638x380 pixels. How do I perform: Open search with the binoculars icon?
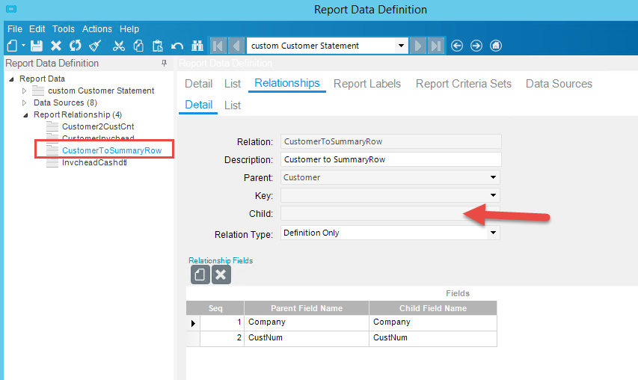197,46
